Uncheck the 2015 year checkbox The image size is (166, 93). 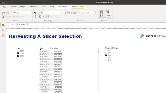click(18, 53)
